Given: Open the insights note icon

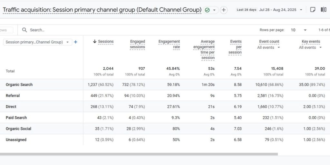Looking at the screenshot, I should 313,10.
